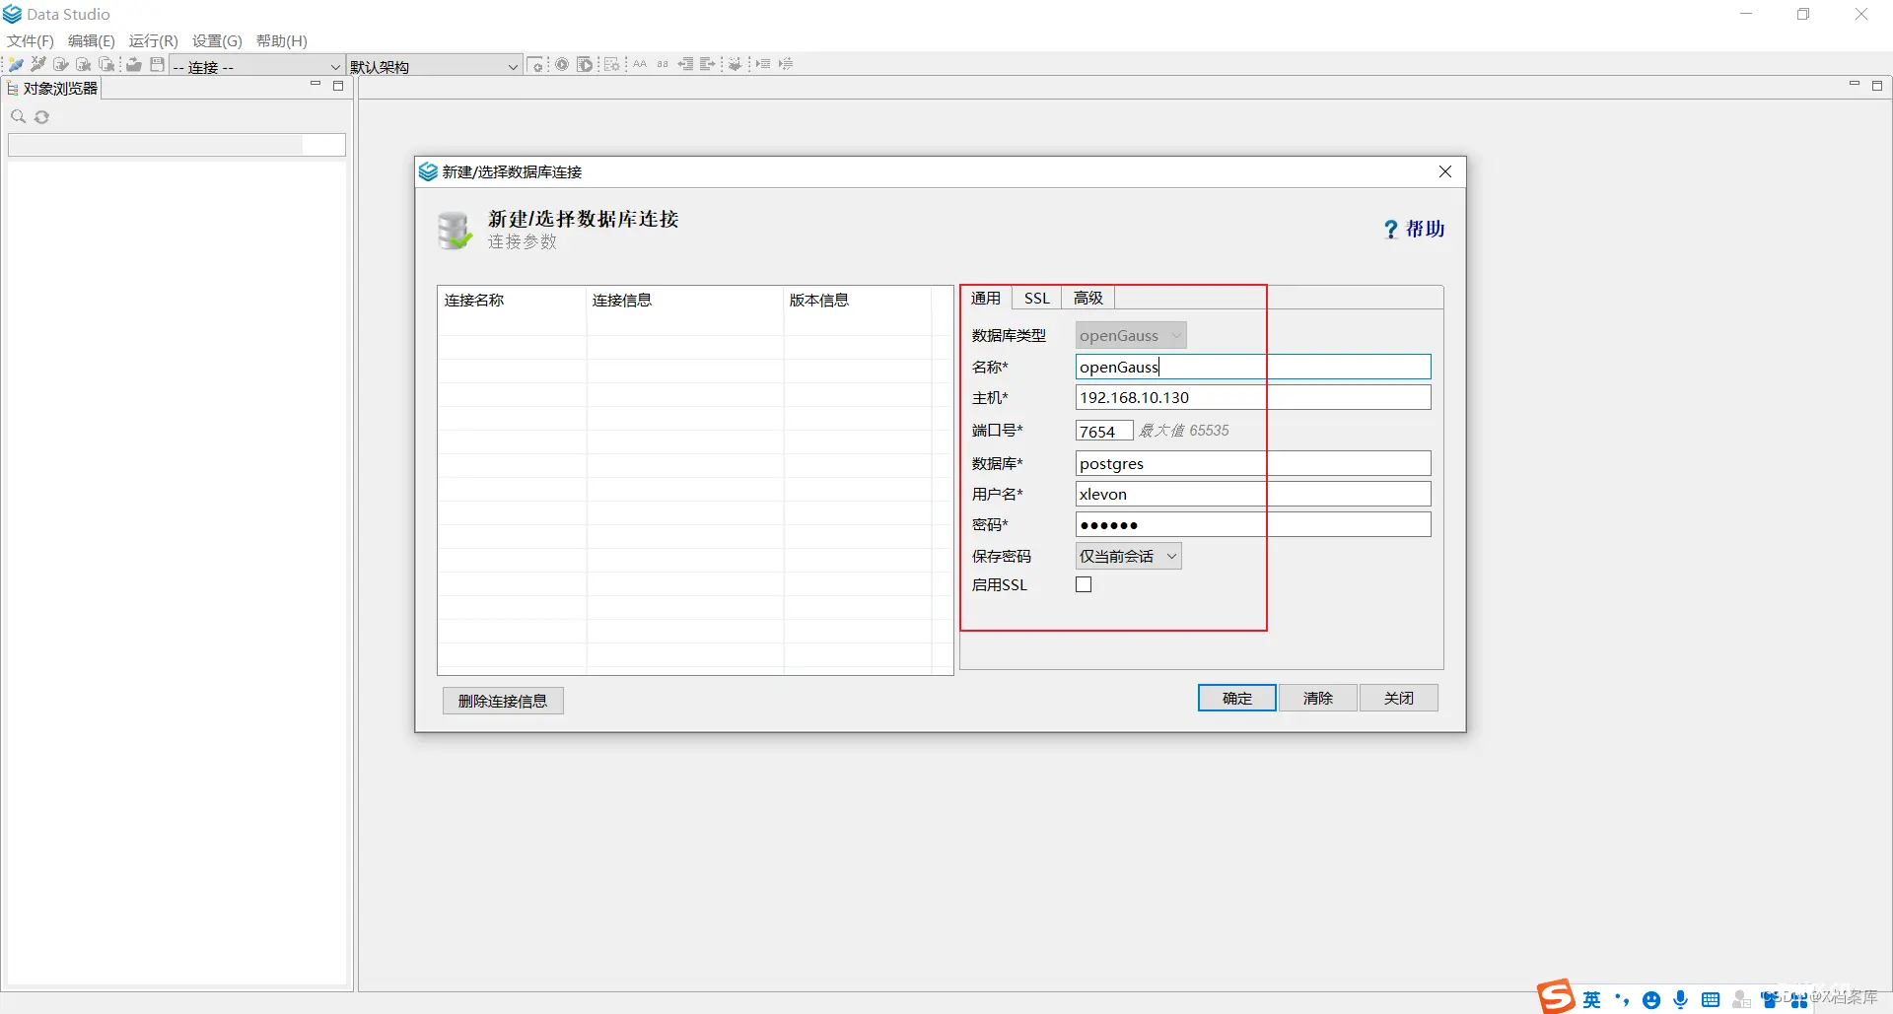Open the 运行(R) menu

click(154, 40)
